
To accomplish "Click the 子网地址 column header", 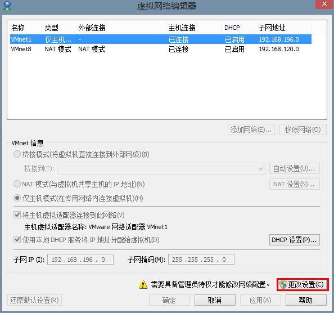I will (283, 28).
